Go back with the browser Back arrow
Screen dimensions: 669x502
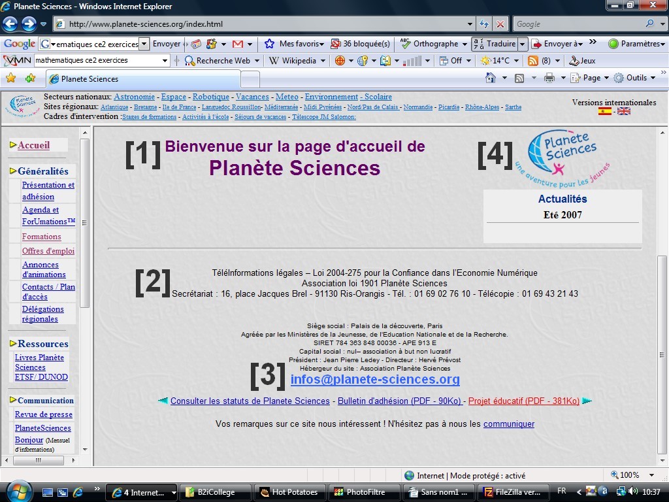point(10,24)
